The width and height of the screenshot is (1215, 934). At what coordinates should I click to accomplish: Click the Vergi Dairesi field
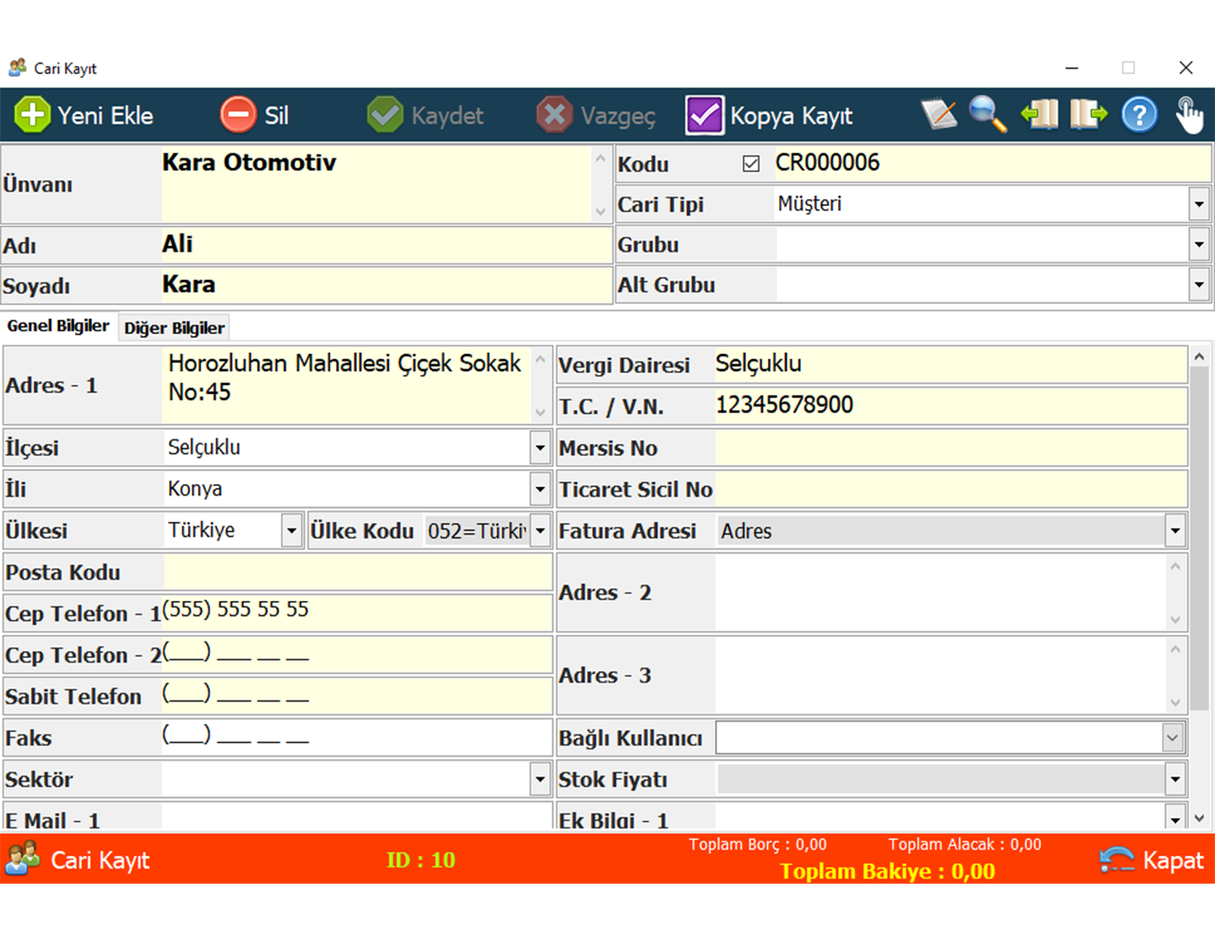click(949, 364)
